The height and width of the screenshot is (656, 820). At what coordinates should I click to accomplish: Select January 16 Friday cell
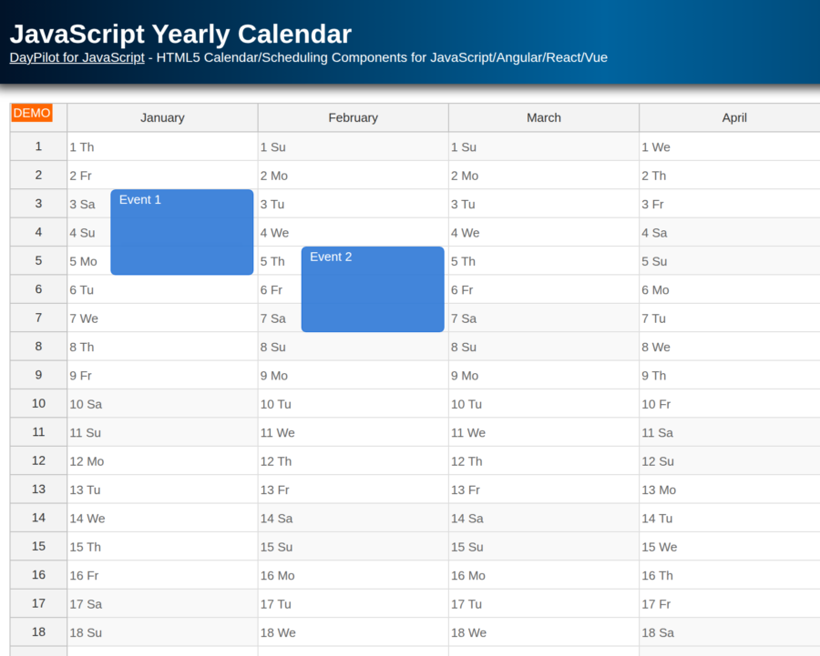pos(162,575)
